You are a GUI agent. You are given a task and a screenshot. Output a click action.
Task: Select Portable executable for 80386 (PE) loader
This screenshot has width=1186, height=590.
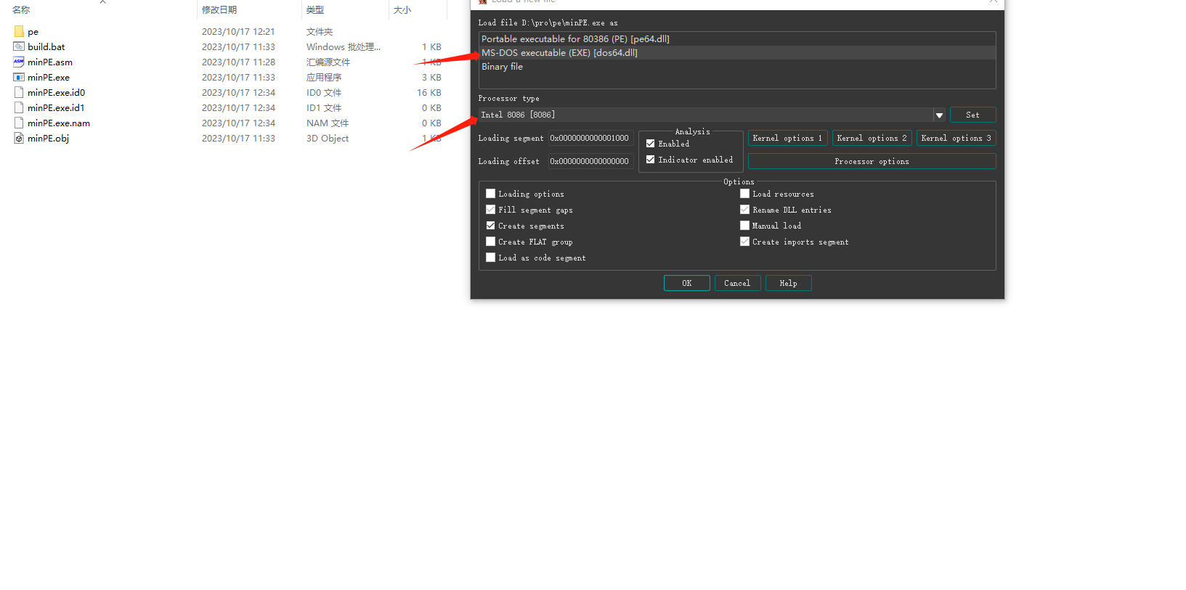point(575,39)
